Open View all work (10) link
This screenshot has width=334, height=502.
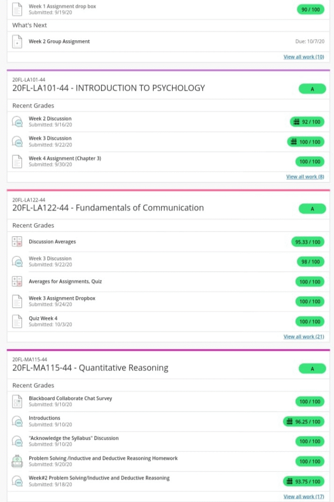click(304, 57)
